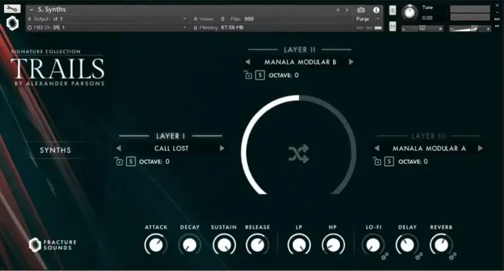Screen dimensions: 504x271
Task: Select next preset for Layer I
Action: [222, 149]
